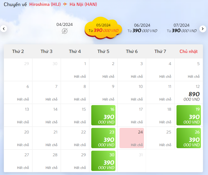Screen dimensions: 208x175
Task: Select the 05/2024 yellow cloud tab
Action: (103, 28)
